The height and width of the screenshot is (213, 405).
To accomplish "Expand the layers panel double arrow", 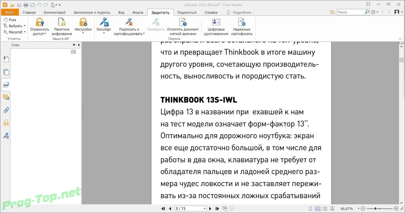I will (x=74, y=45).
